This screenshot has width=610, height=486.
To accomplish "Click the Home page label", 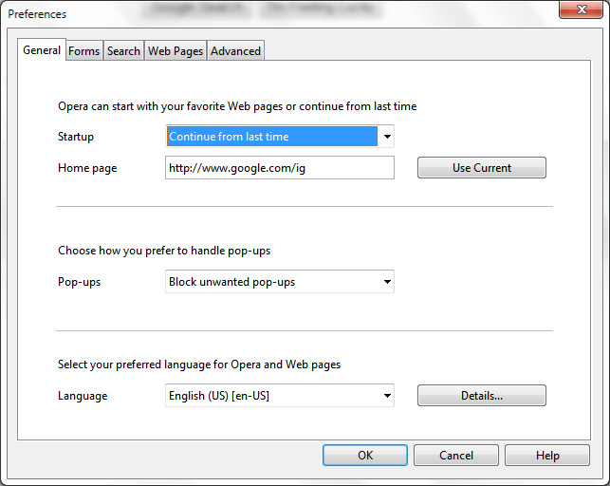I will coord(85,168).
